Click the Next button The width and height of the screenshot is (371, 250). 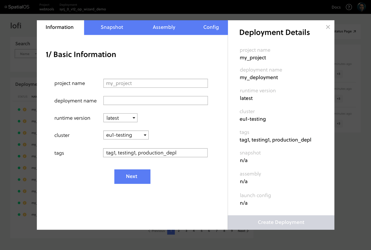[x=132, y=176]
